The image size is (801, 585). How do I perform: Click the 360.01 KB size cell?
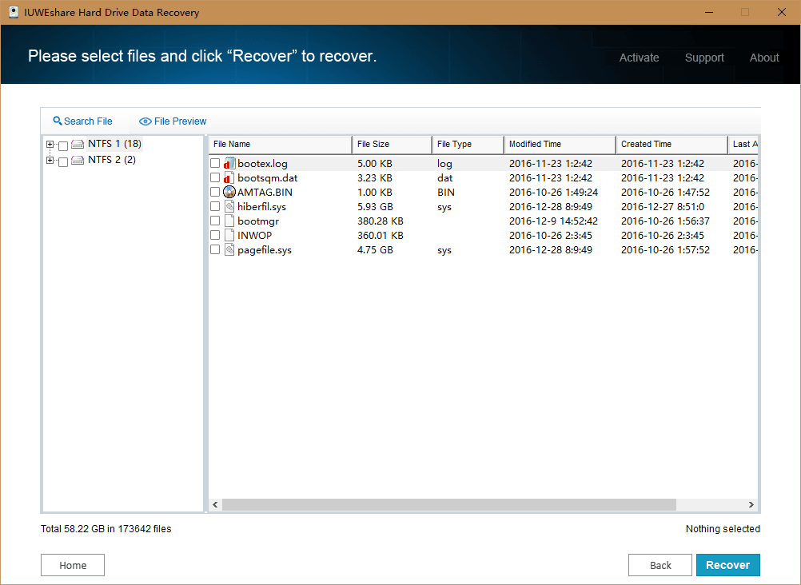[x=380, y=235]
